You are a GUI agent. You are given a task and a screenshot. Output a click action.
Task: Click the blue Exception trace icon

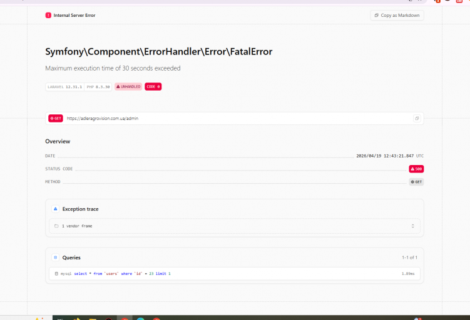click(56, 209)
